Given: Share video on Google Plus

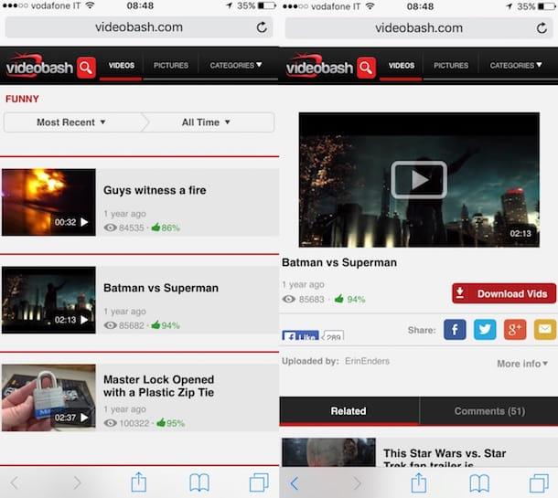Looking at the screenshot, I should pyautogui.click(x=515, y=330).
